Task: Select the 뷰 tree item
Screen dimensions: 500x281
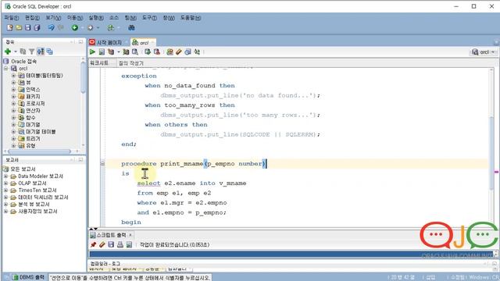Action: point(28,83)
